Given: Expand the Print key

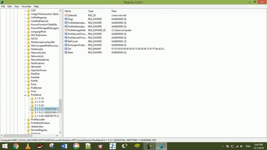Looking at the screenshot, I should pos(25,92).
